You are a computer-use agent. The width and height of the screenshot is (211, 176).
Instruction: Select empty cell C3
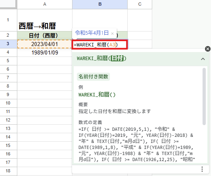[140, 44]
